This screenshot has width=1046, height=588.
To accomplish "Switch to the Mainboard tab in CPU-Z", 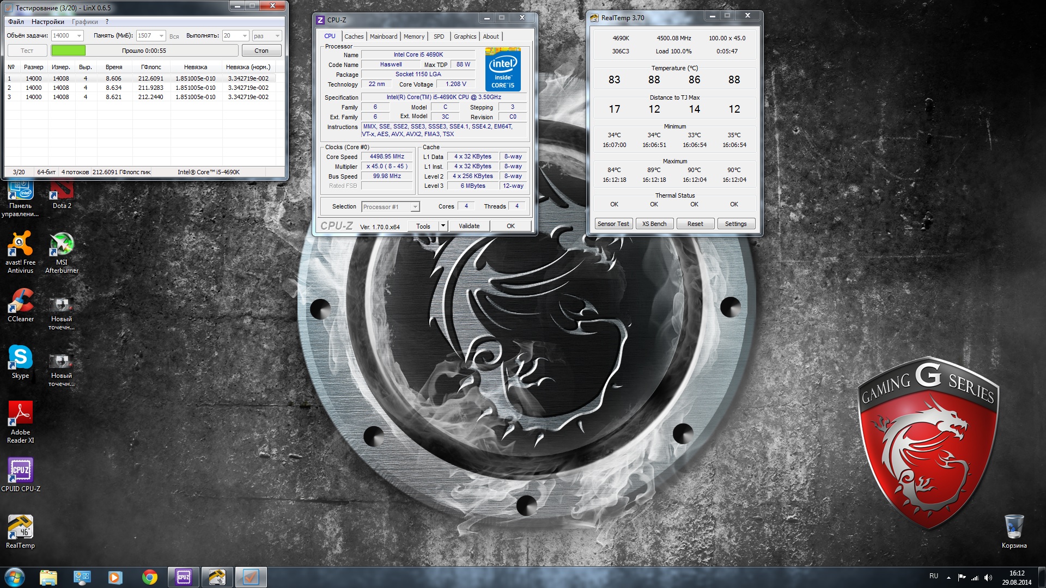I will [383, 36].
